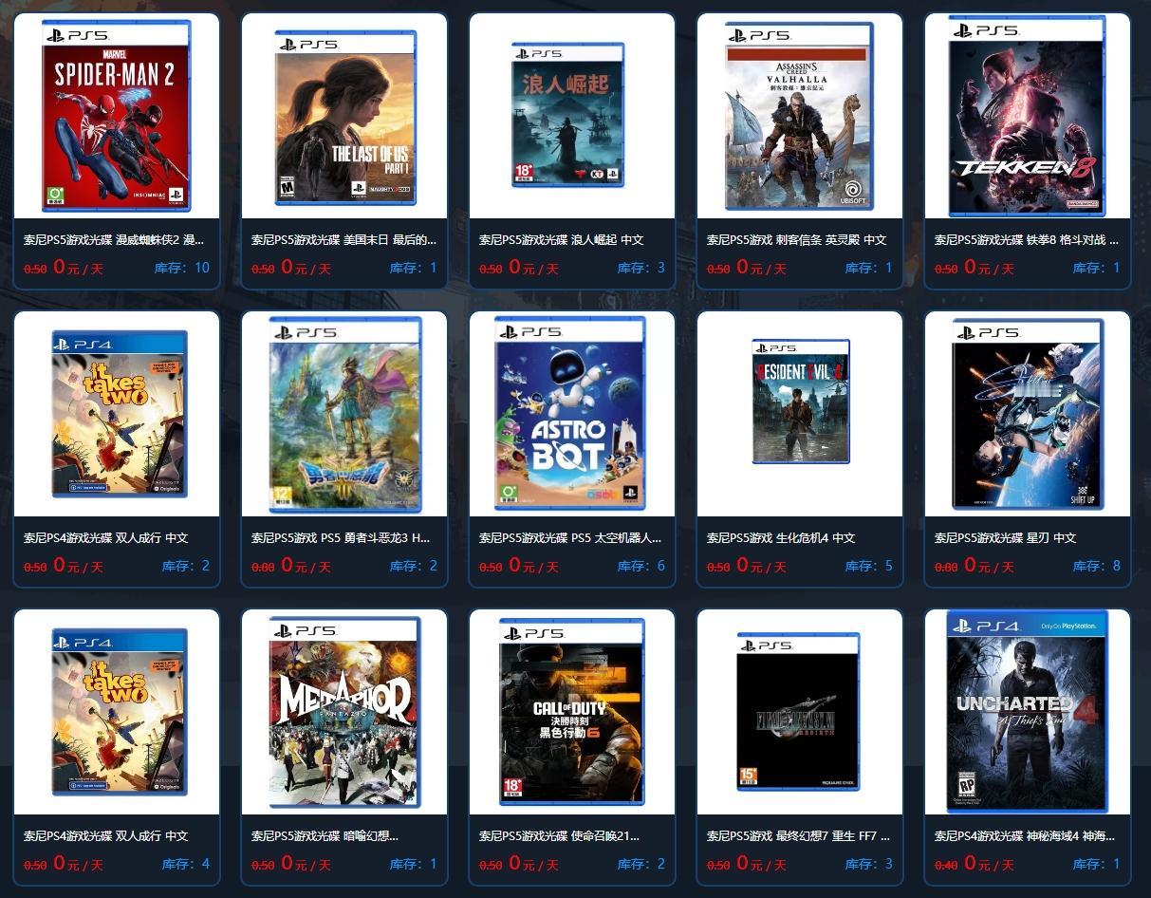Click 浪人崛起 stock count 库存: 3
The height and width of the screenshot is (898, 1151).
tap(641, 268)
